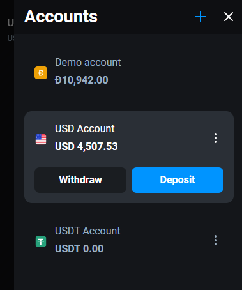
Task: Click the Demo balance Đ10,942.00
Action: tap(82, 80)
